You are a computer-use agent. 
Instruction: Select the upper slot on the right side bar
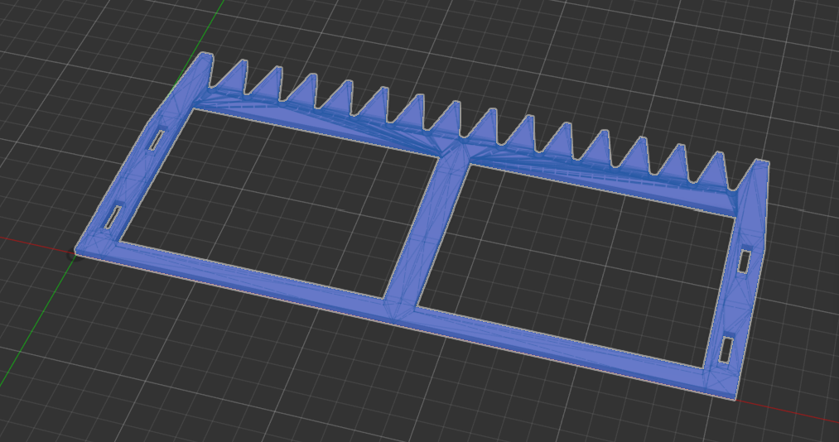(x=744, y=262)
